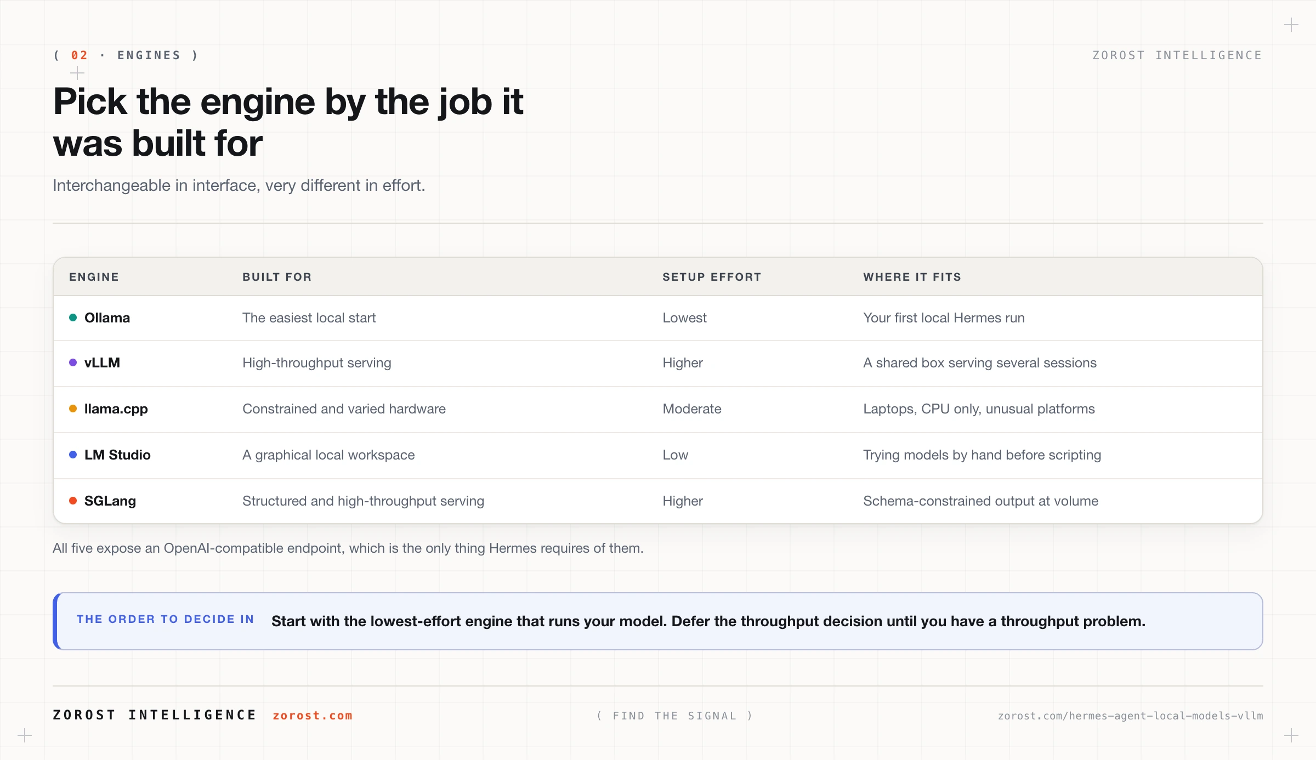Click the purple dot beside vLLM

[73, 362]
